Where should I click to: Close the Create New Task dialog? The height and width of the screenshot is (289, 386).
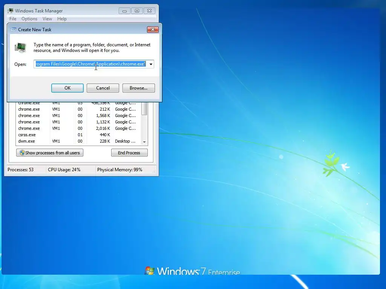pyautogui.click(x=153, y=29)
